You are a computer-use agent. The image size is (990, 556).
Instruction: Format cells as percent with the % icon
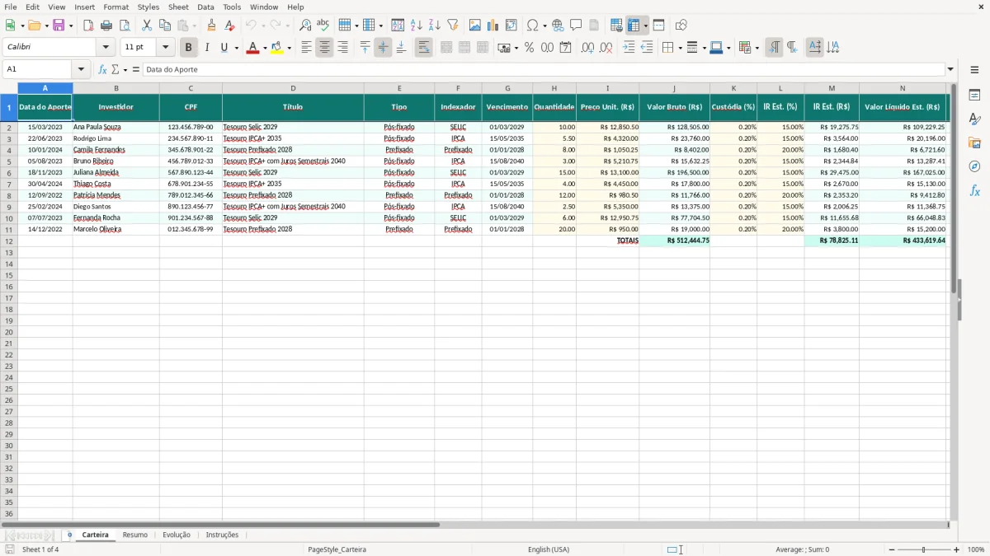[529, 48]
